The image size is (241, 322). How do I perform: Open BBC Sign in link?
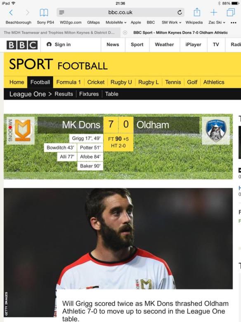tap(59, 45)
